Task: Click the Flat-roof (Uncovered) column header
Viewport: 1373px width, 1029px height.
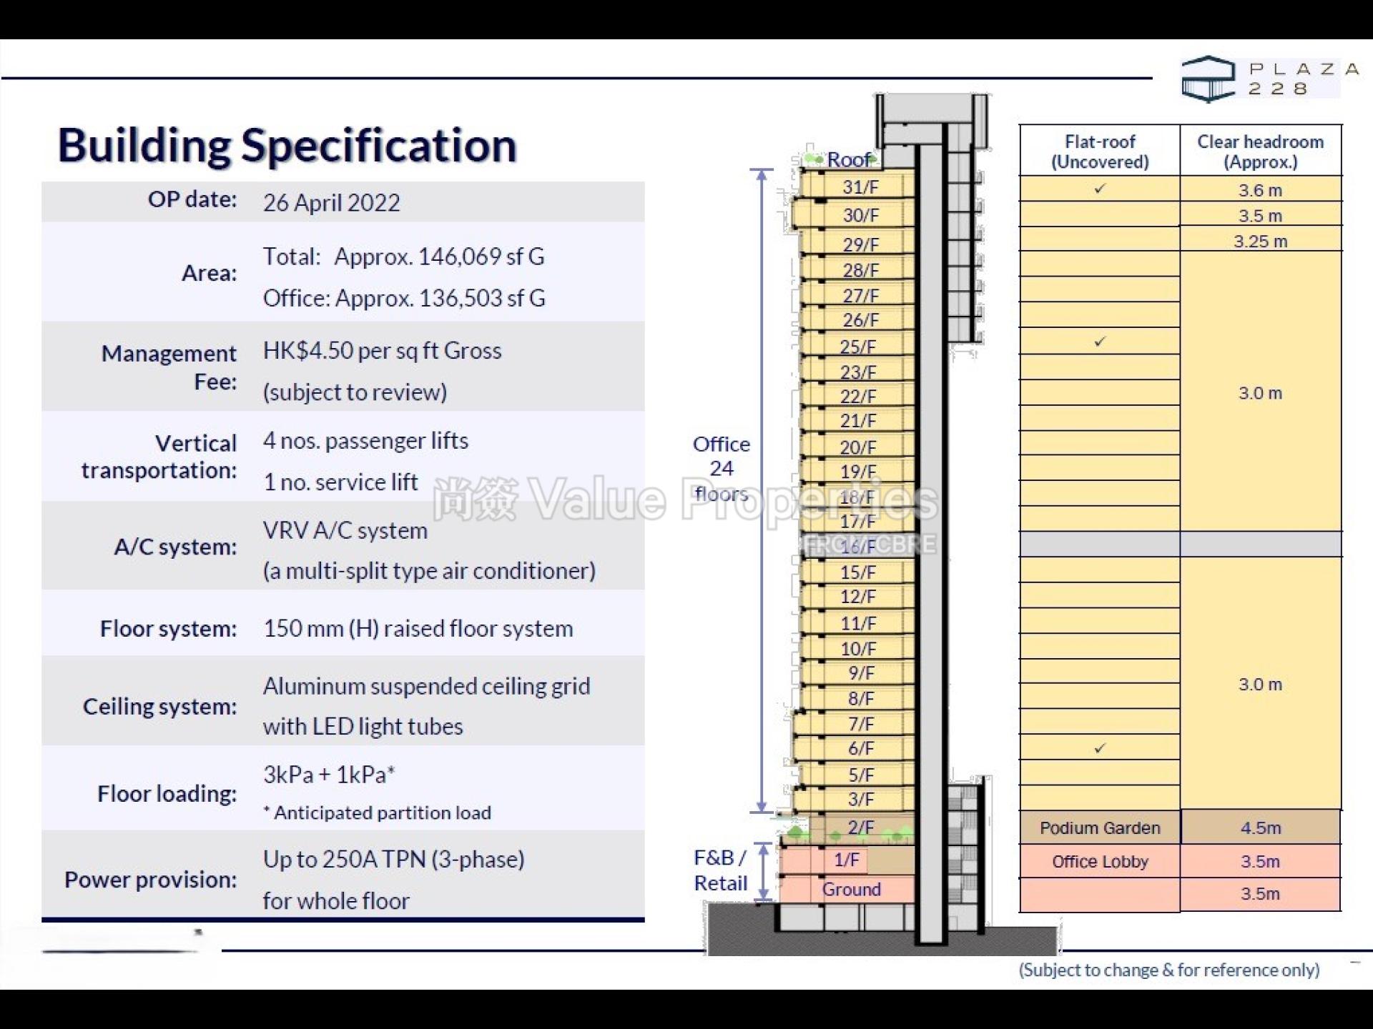Action: (x=1100, y=151)
